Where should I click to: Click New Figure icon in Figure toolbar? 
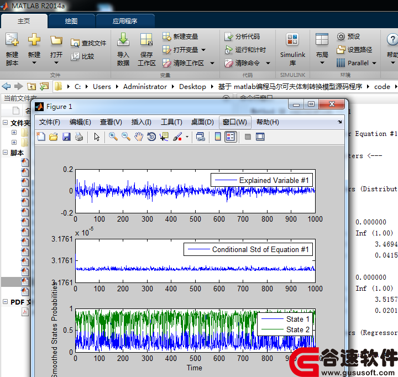(x=41, y=137)
